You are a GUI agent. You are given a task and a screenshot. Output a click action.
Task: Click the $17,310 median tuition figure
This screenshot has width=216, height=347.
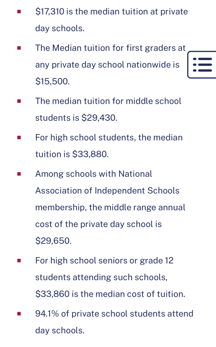tap(49, 12)
